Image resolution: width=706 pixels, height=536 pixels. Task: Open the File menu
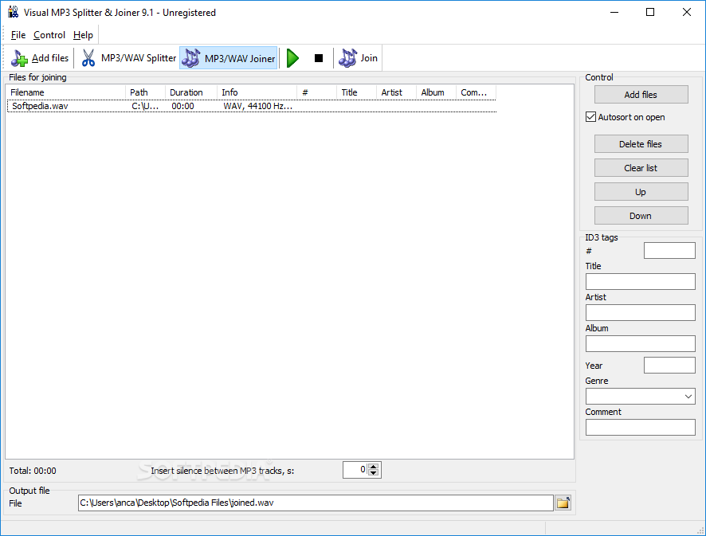18,35
